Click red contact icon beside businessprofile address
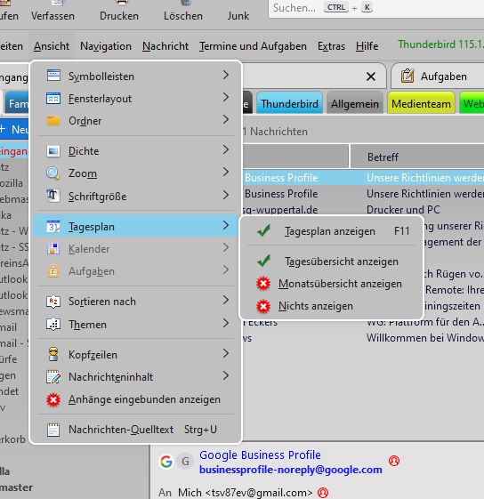This screenshot has width=484, height=499. (394, 461)
